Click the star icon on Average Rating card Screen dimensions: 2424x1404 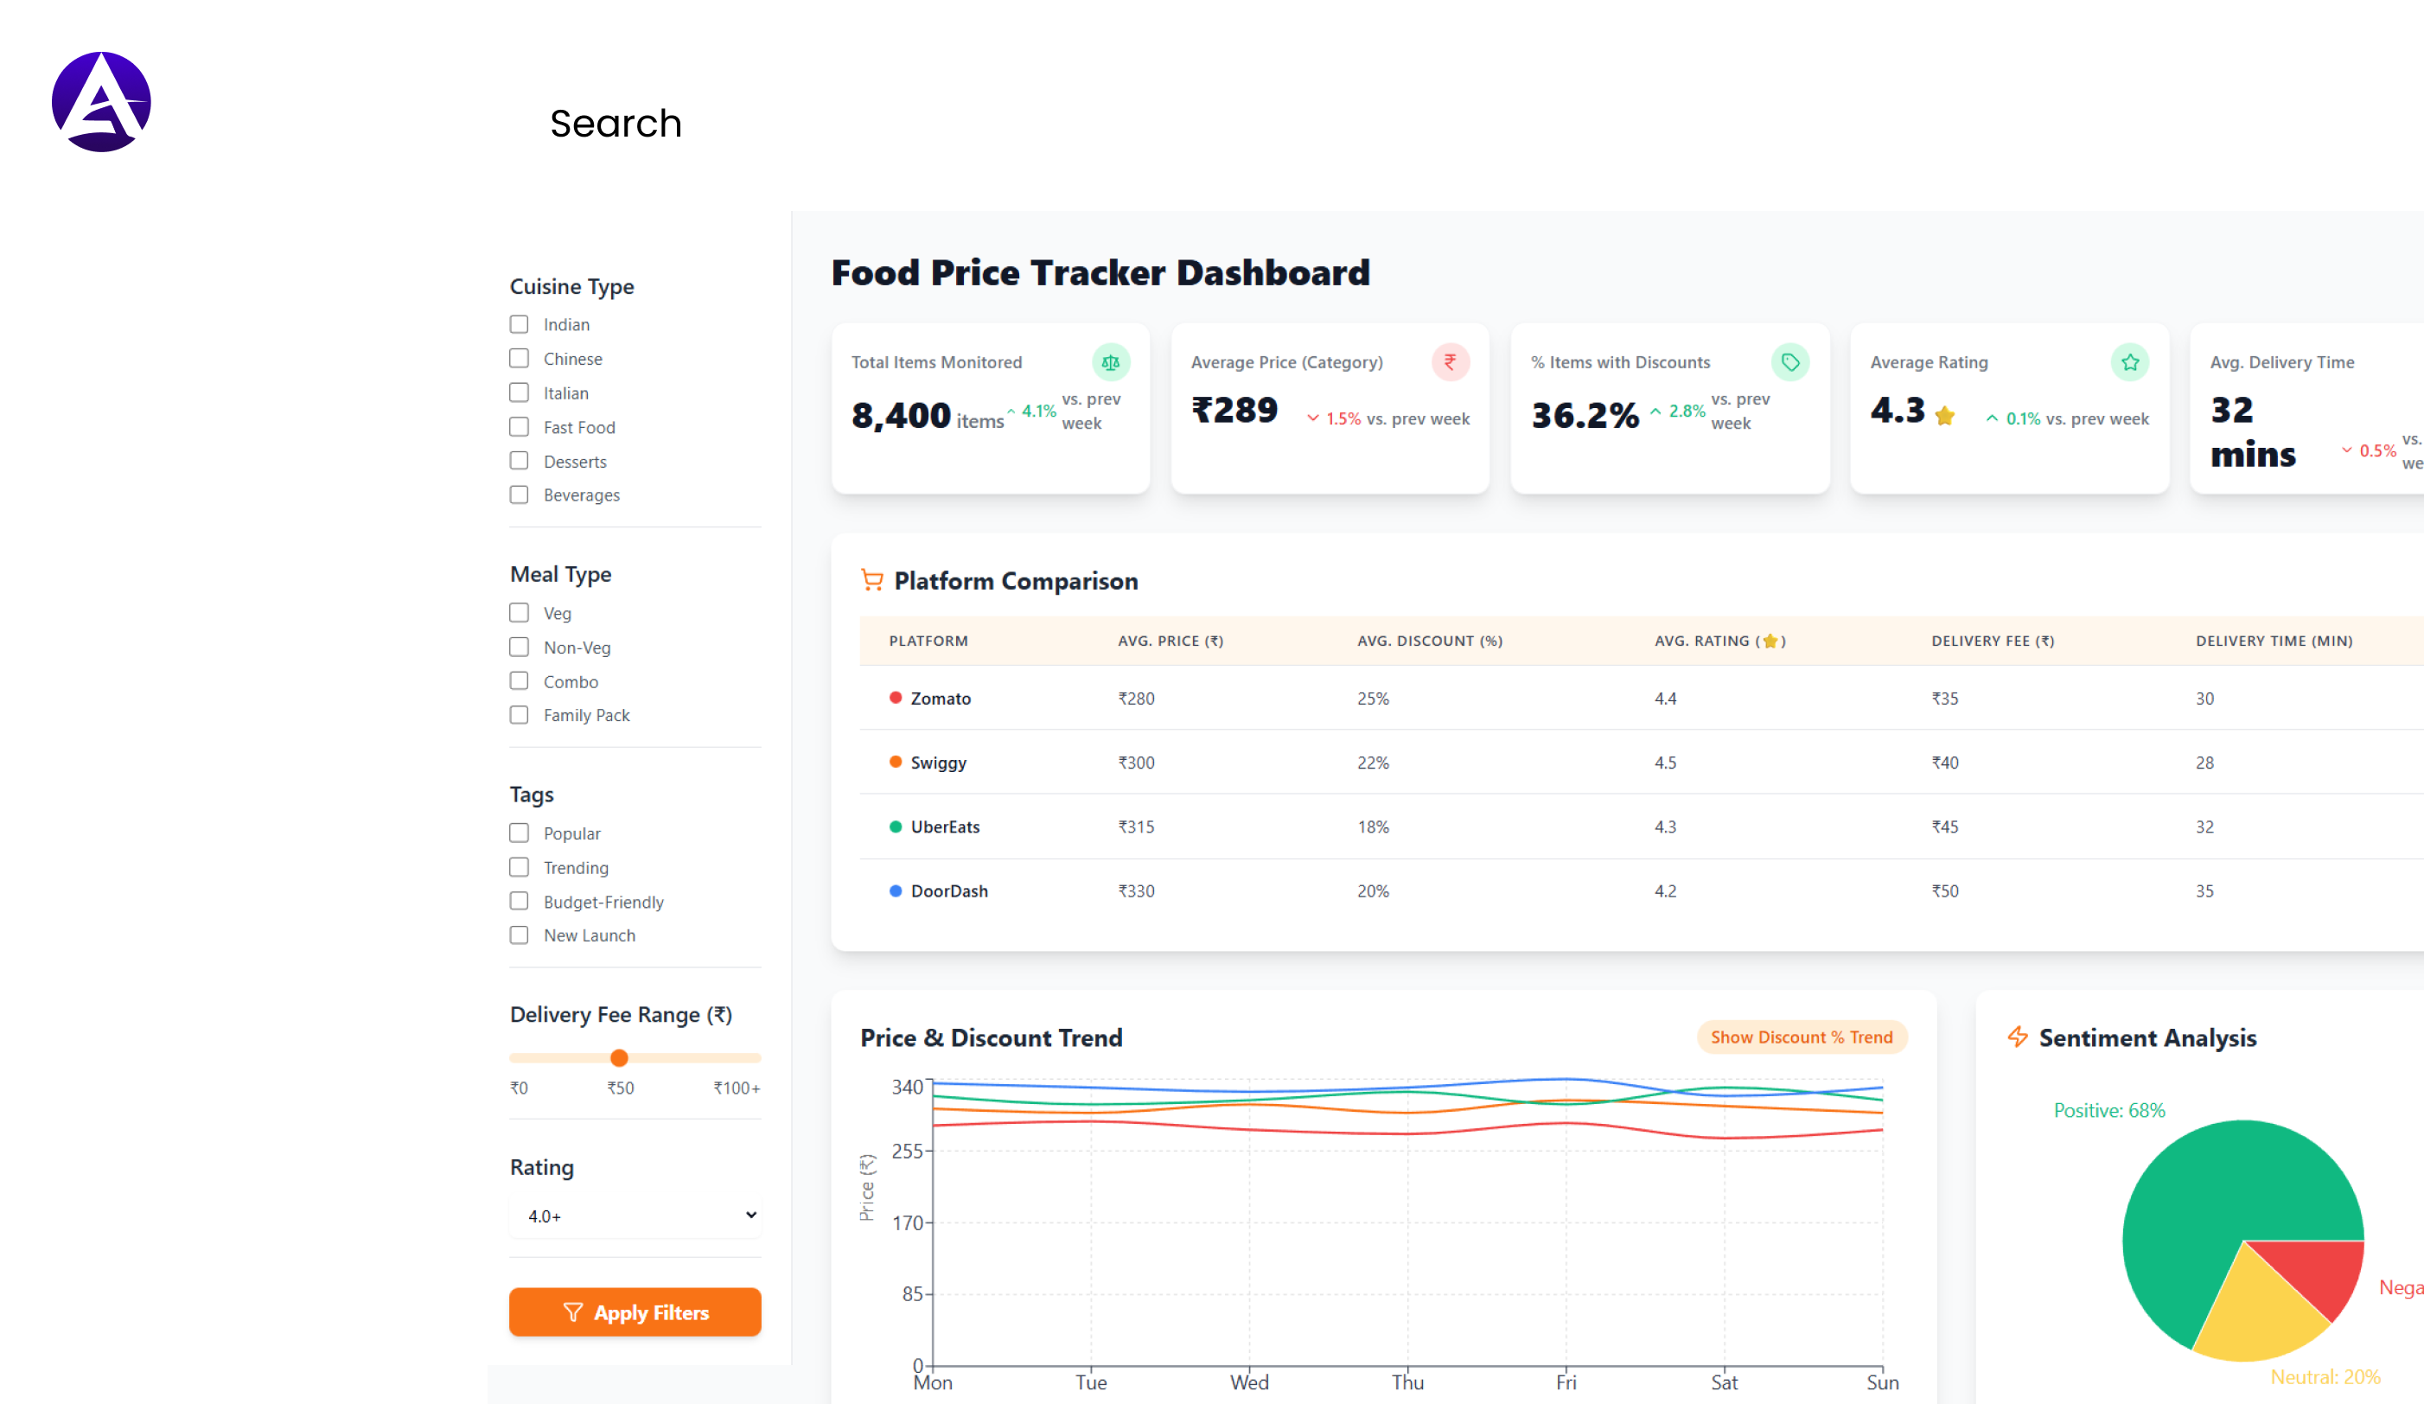click(x=2131, y=361)
